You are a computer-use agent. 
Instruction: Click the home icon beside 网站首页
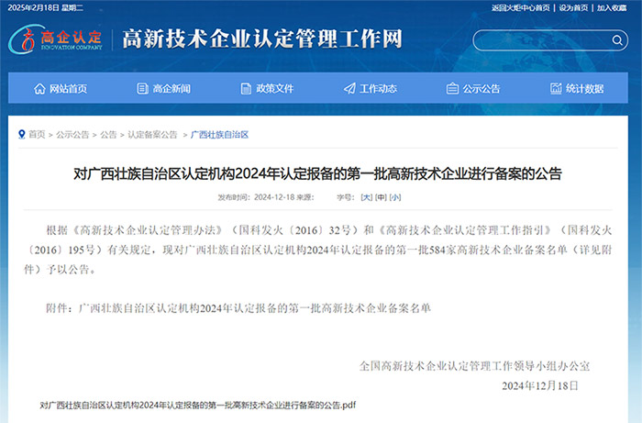tap(39, 89)
